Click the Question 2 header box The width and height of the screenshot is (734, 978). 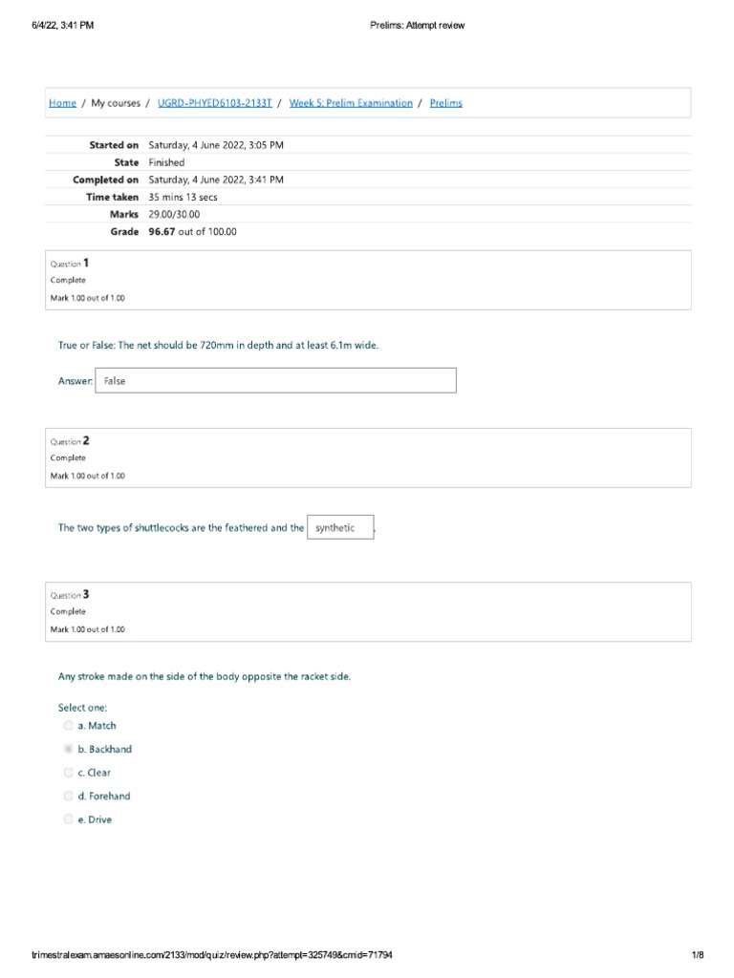coord(368,457)
